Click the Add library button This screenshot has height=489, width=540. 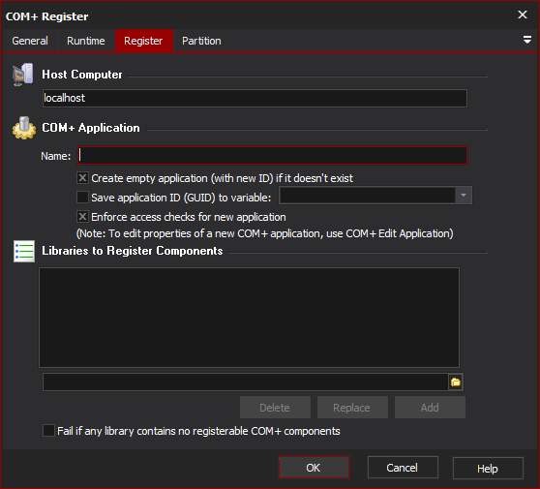tap(430, 408)
